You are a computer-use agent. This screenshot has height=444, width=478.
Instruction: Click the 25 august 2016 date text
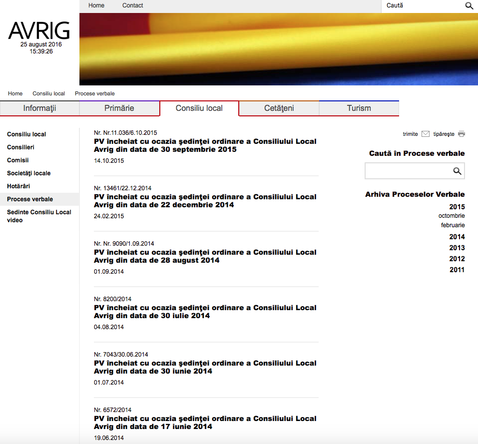pyautogui.click(x=41, y=44)
